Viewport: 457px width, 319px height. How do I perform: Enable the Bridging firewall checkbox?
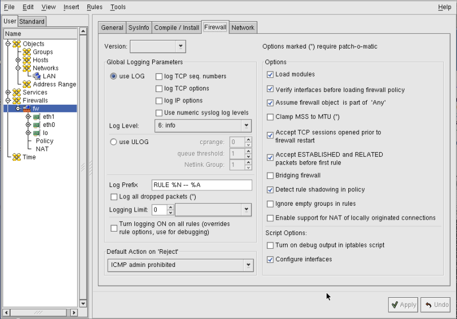click(x=271, y=176)
